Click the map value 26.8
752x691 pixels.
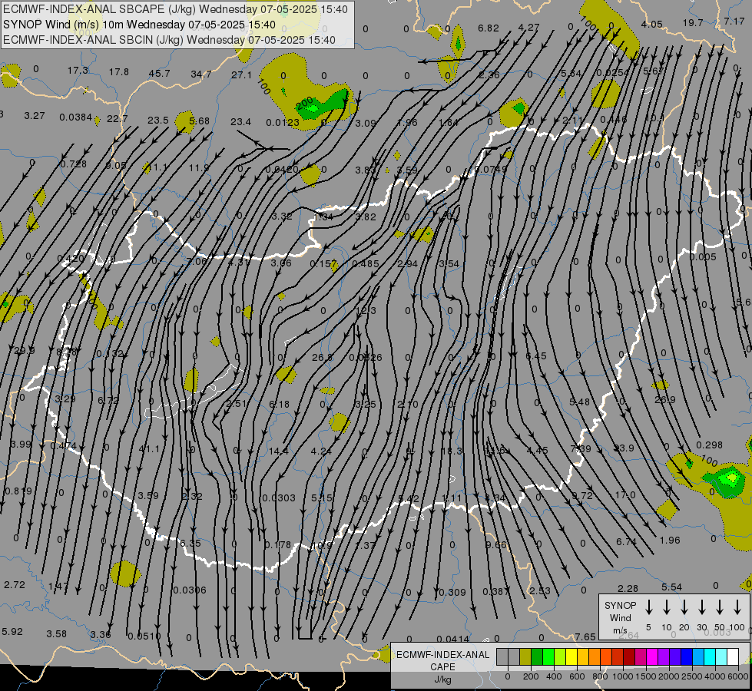(x=323, y=358)
